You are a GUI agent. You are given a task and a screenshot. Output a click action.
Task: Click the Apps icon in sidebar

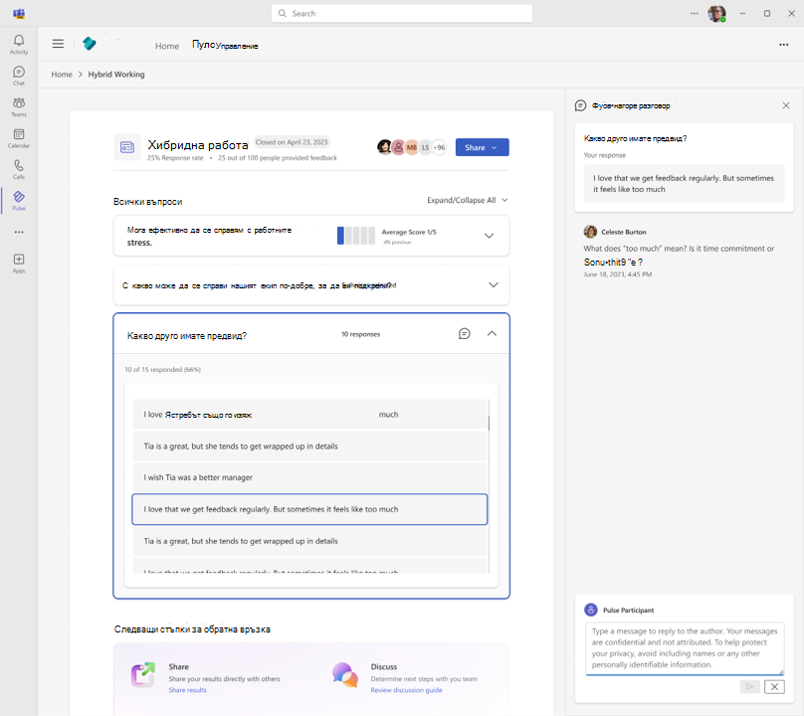[18, 264]
